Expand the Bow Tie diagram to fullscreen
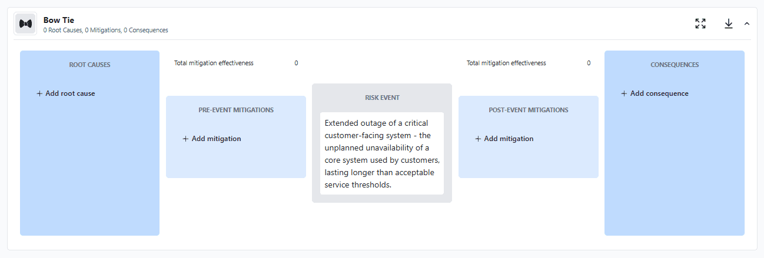Screen dimensions: 764x258 (700, 24)
